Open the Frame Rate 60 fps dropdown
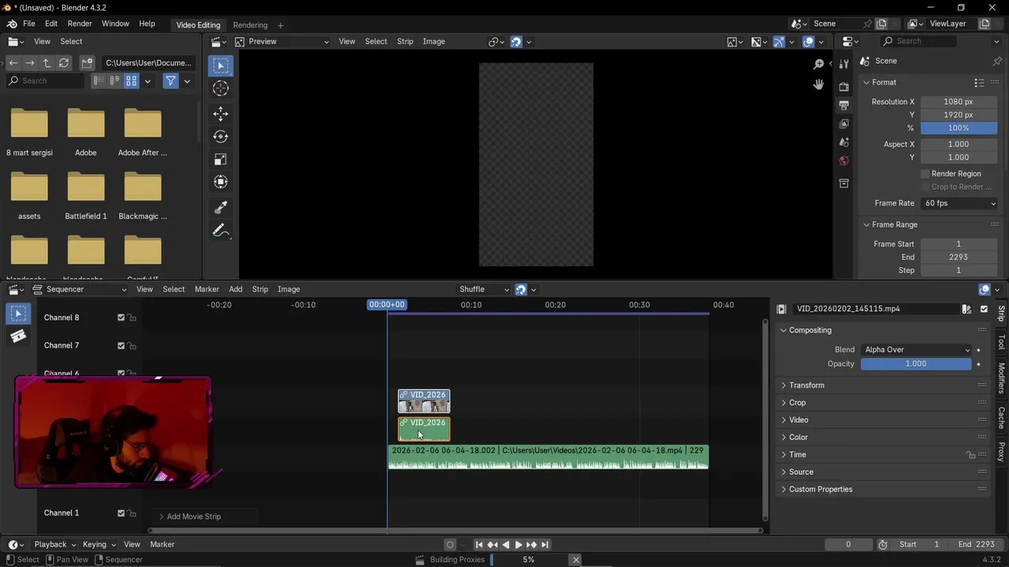The height and width of the screenshot is (567, 1009). (x=959, y=203)
